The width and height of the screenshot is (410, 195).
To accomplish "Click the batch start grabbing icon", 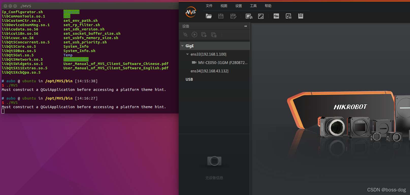I will (x=204, y=35).
